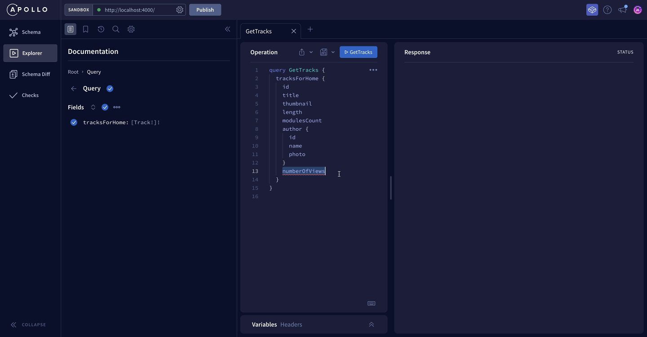Toggle the Query type checkmark

[110, 89]
